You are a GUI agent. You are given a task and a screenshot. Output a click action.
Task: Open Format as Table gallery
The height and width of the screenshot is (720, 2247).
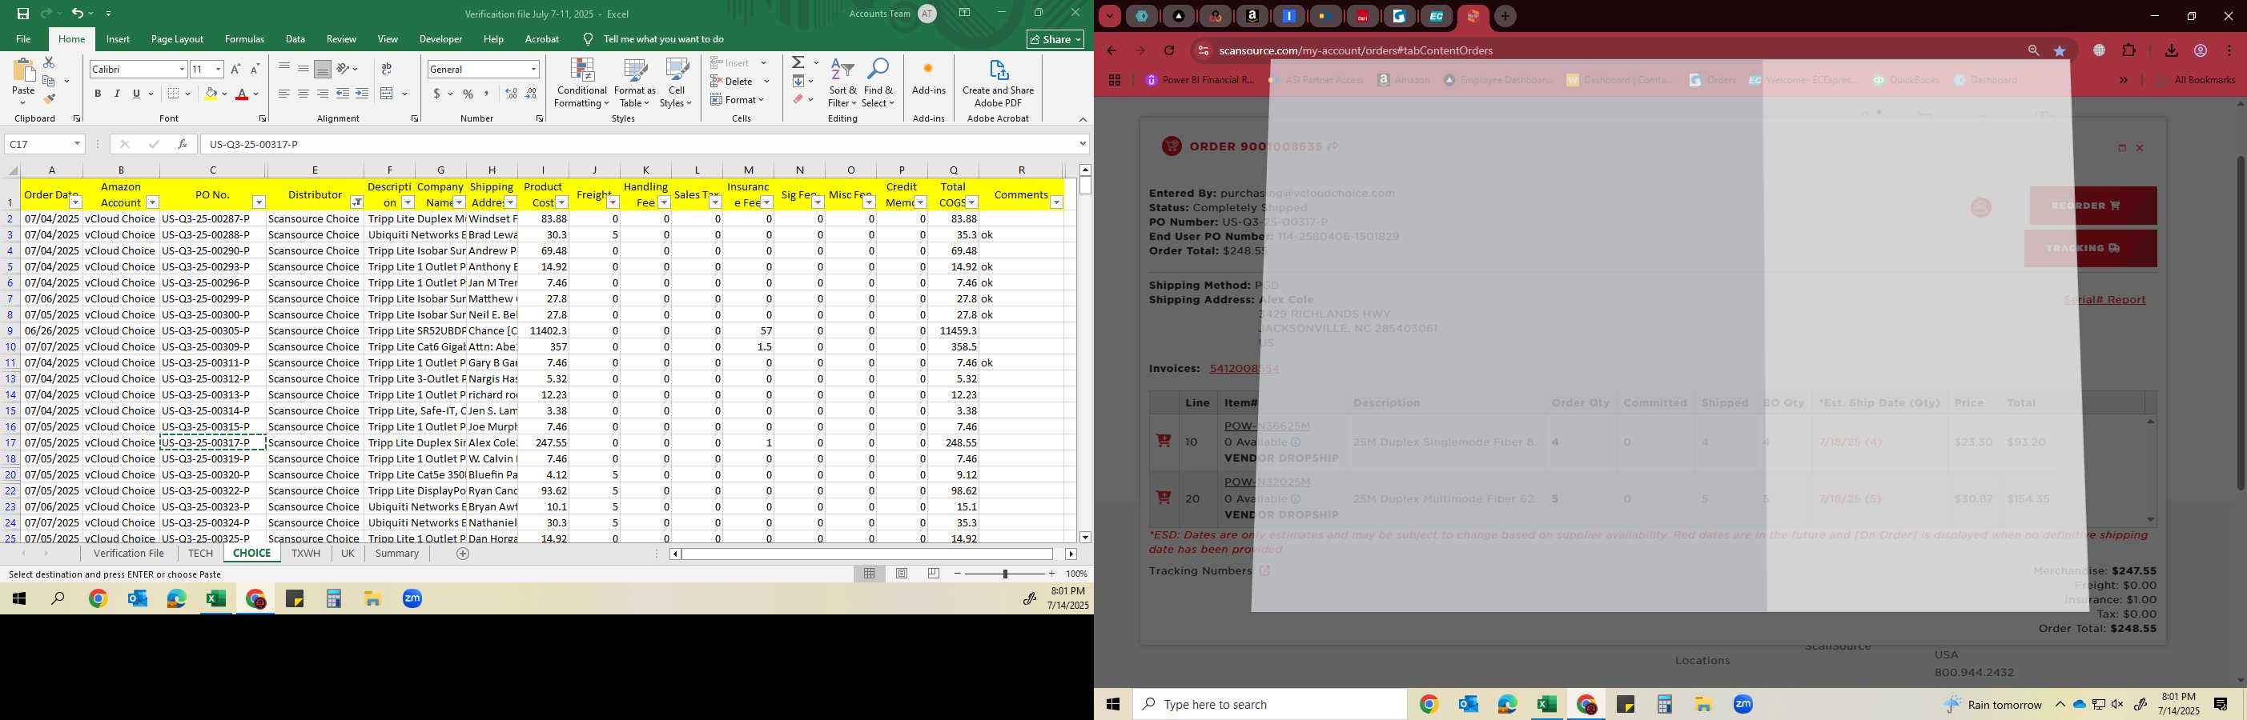click(x=635, y=84)
